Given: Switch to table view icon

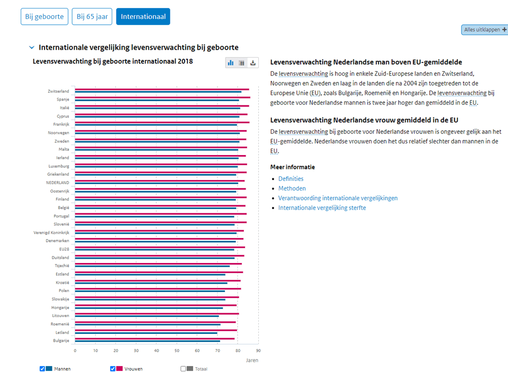Looking at the screenshot, I should 242,62.
